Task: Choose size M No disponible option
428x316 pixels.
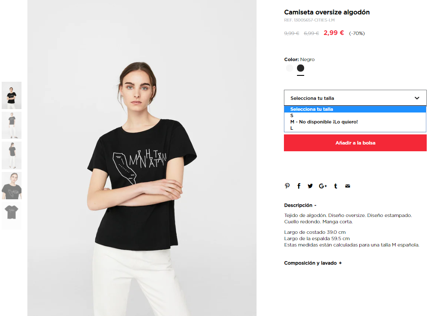Action: 355,122
